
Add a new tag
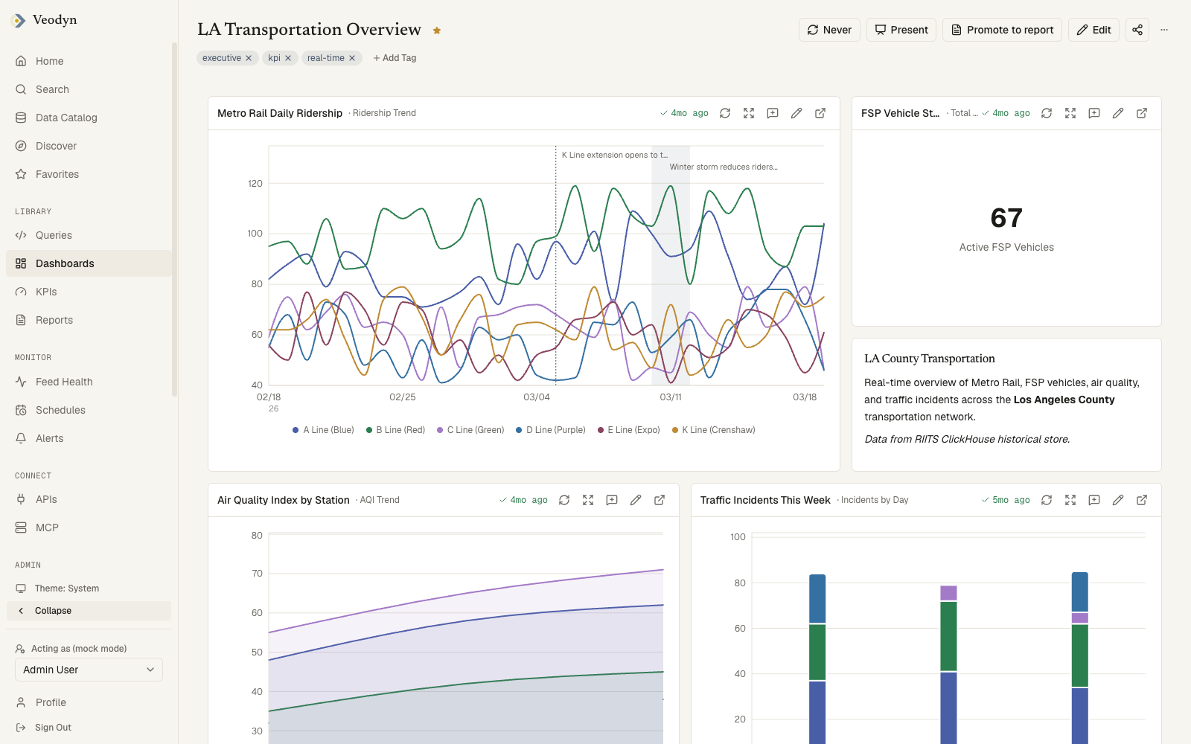pyautogui.click(x=395, y=58)
